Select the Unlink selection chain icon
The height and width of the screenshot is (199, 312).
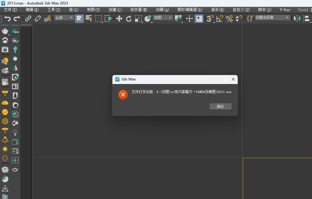[x=37, y=18]
